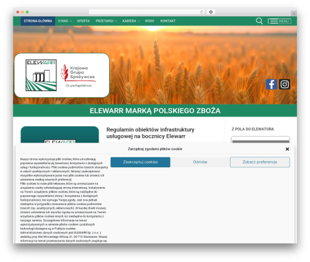The width and height of the screenshot is (310, 262).
Task: Click the Krajowa Grupa Spożywcza logo
Action: [78, 76]
